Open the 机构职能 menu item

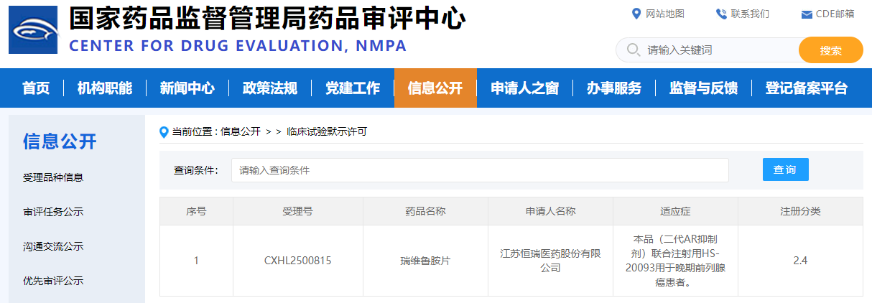pyautogui.click(x=105, y=88)
